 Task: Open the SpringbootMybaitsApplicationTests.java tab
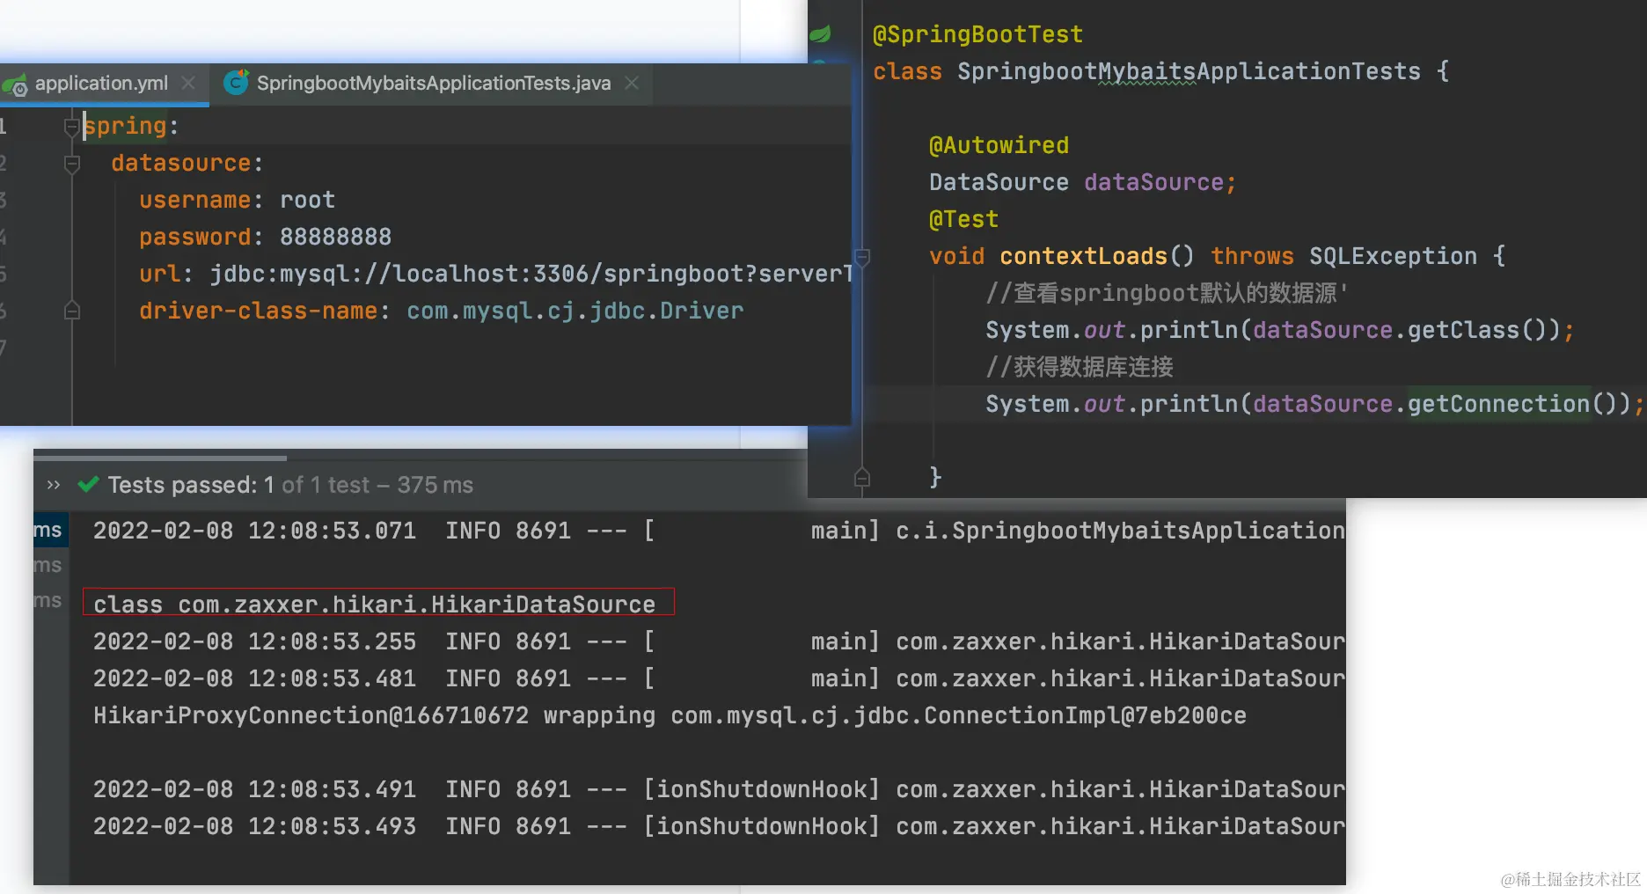(433, 84)
